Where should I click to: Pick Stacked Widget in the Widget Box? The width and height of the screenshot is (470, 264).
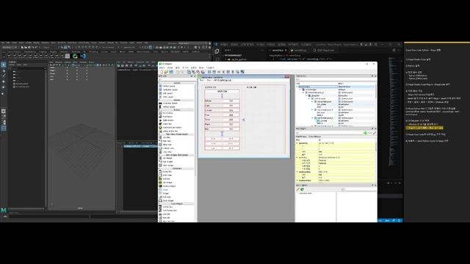[x=169, y=186]
